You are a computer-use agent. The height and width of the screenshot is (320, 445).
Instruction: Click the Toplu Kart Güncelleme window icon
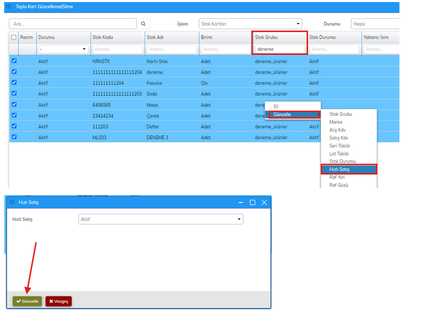tap(8, 6)
